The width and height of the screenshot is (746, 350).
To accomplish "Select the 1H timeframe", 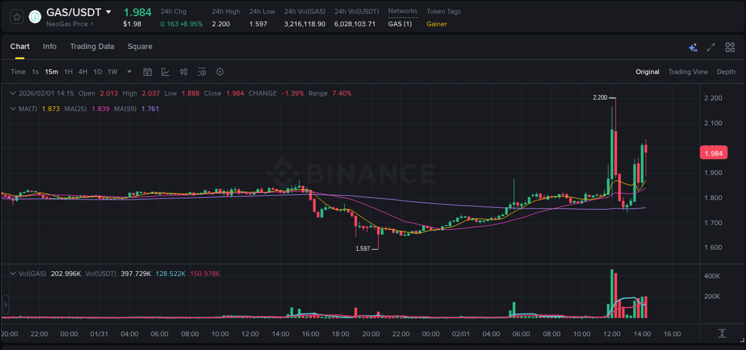I will tap(67, 72).
